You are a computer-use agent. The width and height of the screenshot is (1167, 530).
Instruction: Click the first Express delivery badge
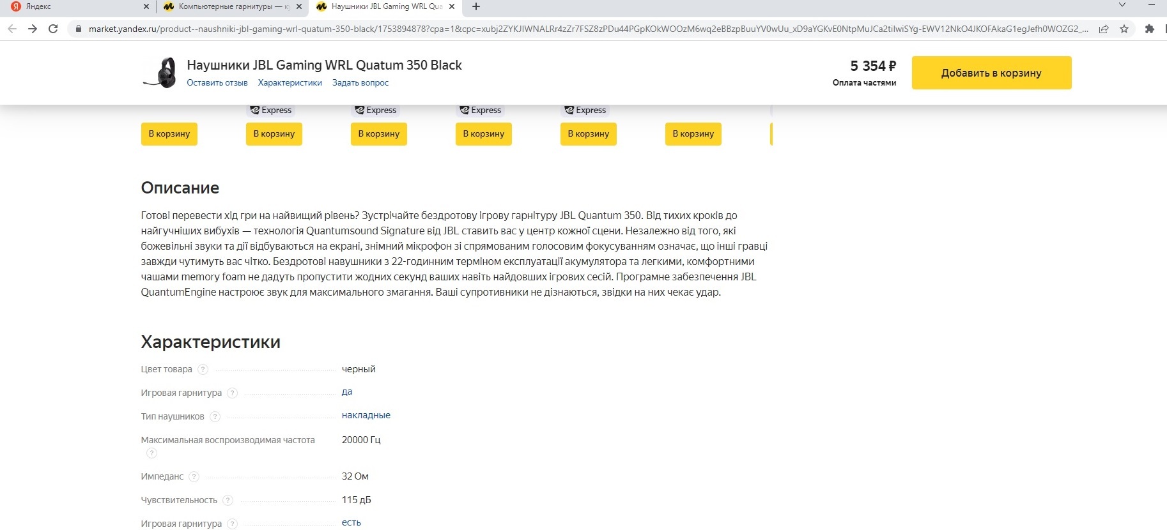pyautogui.click(x=271, y=110)
